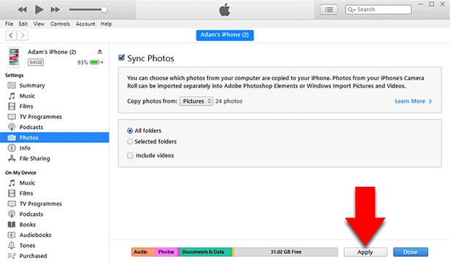Click the Adam's iPhone (2) device button
The height and width of the screenshot is (264, 450).
[x=225, y=35]
